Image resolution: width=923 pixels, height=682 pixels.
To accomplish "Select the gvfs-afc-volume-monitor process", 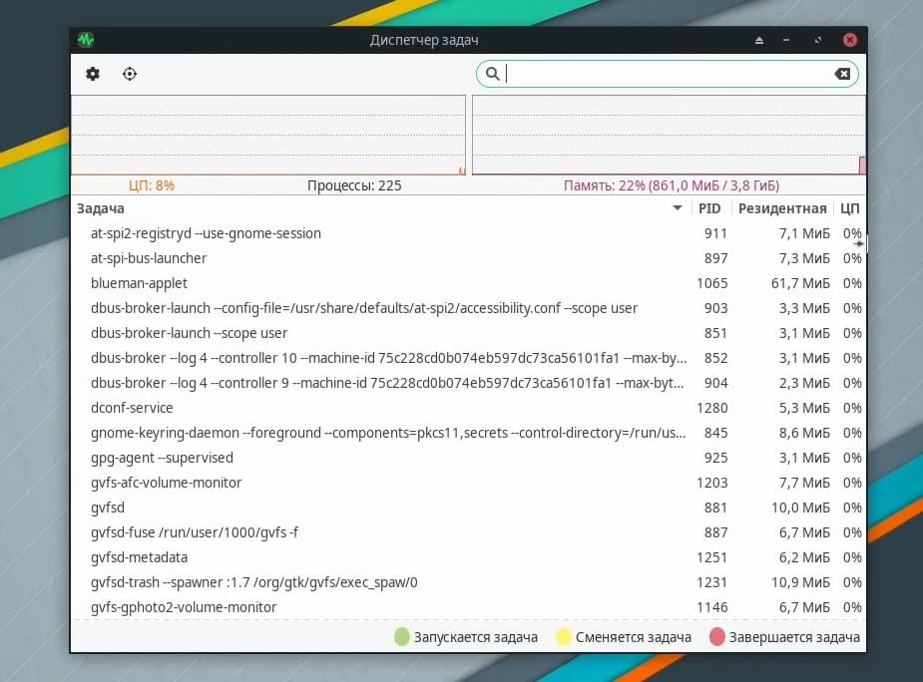I will point(468,483).
